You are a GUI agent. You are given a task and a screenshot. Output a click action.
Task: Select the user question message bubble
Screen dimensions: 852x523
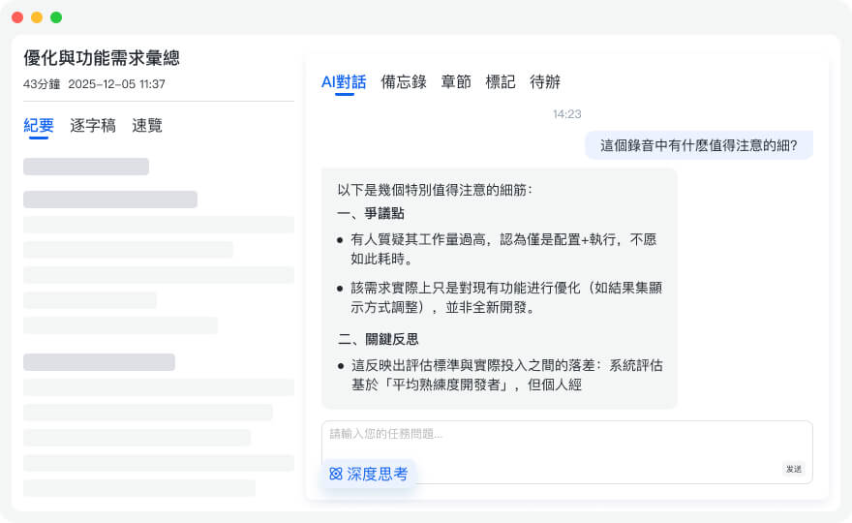(698, 145)
